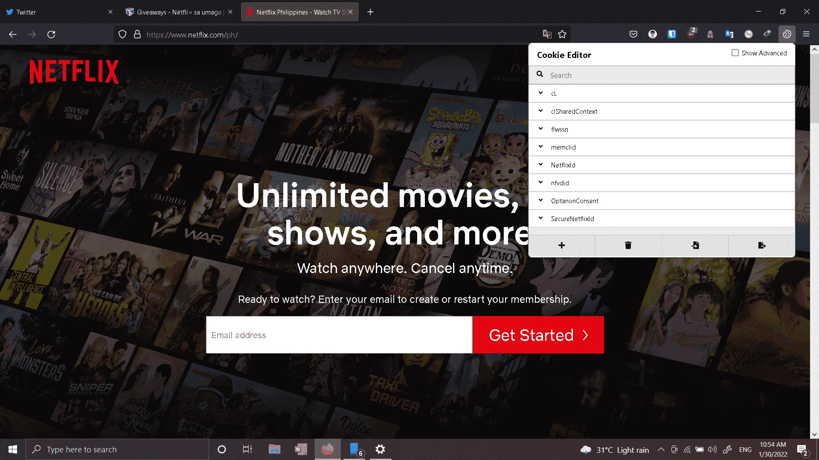Close the Giveaways tab
This screenshot has width=819, height=460.
(230, 12)
